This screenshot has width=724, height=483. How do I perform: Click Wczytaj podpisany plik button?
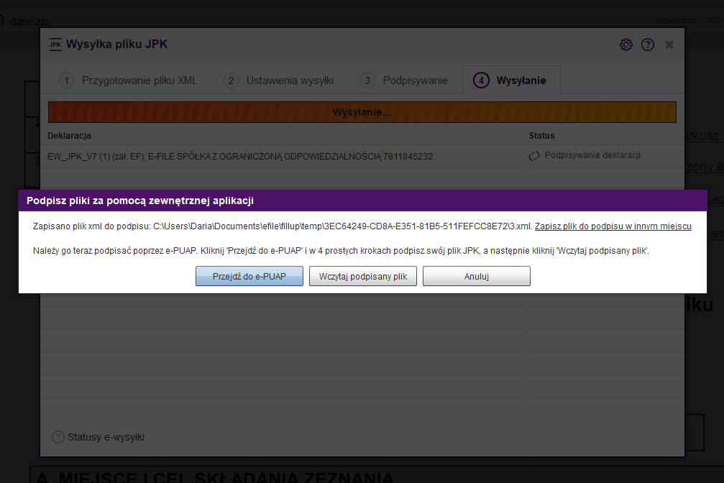(x=363, y=276)
